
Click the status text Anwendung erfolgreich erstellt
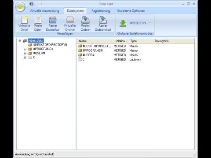click(34, 154)
